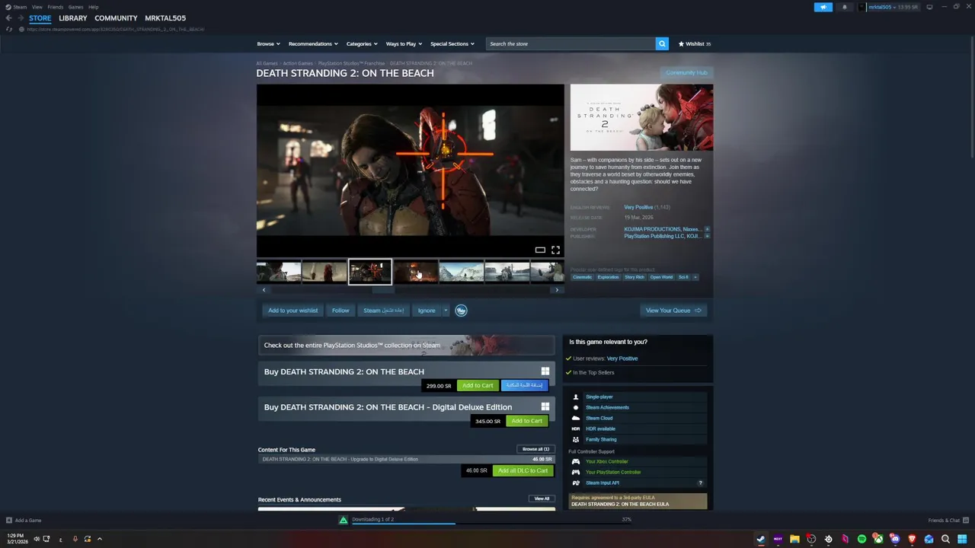The width and height of the screenshot is (975, 548).
Task: Open the Friends menu
Action: (56, 7)
